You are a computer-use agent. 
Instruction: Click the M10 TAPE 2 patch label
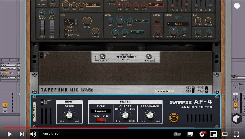[x=164, y=91]
